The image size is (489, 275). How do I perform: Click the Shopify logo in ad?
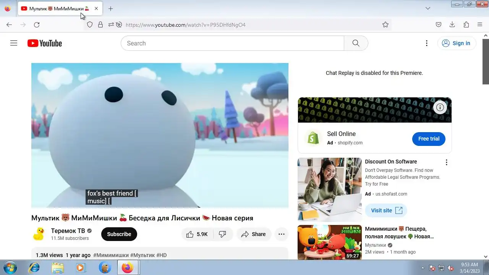(x=313, y=138)
